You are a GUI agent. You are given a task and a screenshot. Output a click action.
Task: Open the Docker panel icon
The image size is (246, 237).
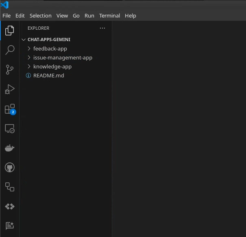[9, 148]
